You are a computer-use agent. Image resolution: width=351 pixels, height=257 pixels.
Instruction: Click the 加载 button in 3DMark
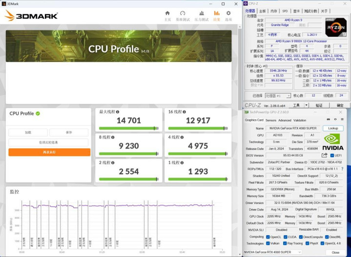click(28, 132)
